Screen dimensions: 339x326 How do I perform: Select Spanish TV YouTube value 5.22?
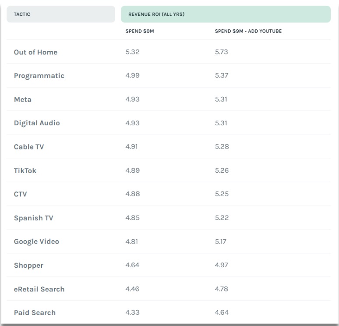222,218
